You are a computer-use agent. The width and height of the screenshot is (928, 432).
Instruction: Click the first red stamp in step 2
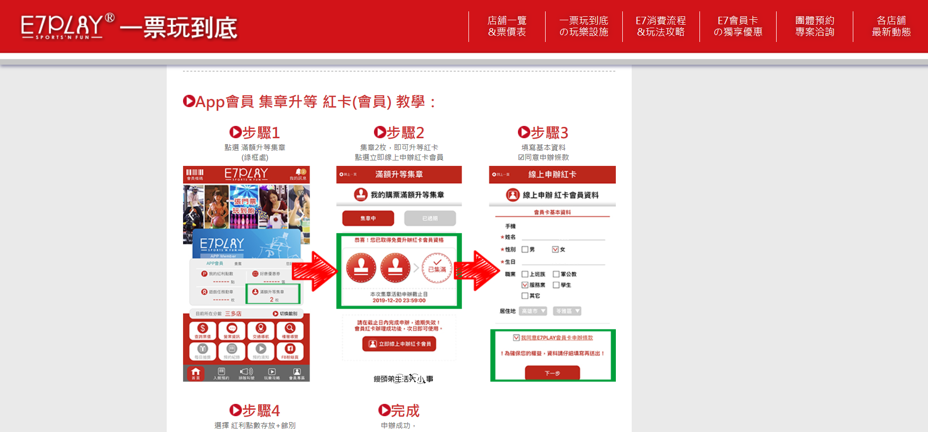361,268
